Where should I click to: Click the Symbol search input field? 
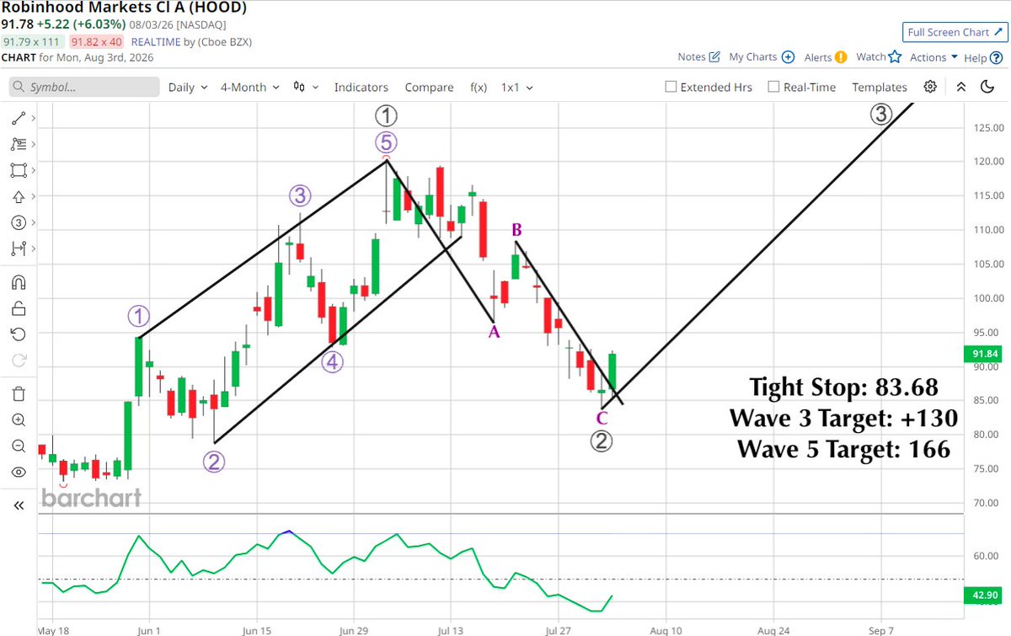tap(84, 87)
